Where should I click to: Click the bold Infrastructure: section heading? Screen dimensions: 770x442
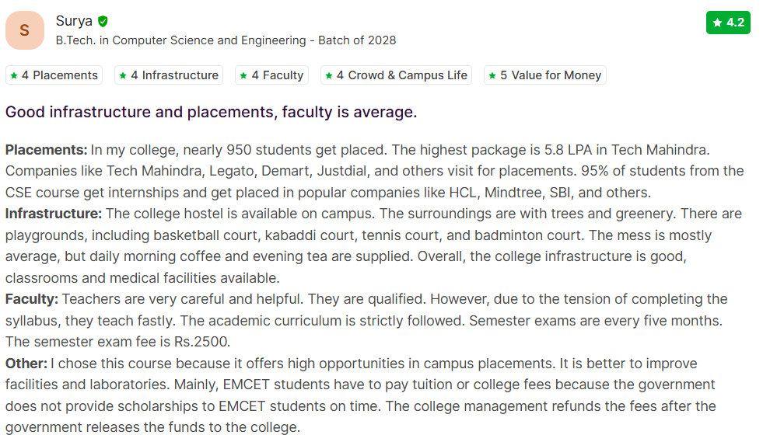point(53,214)
